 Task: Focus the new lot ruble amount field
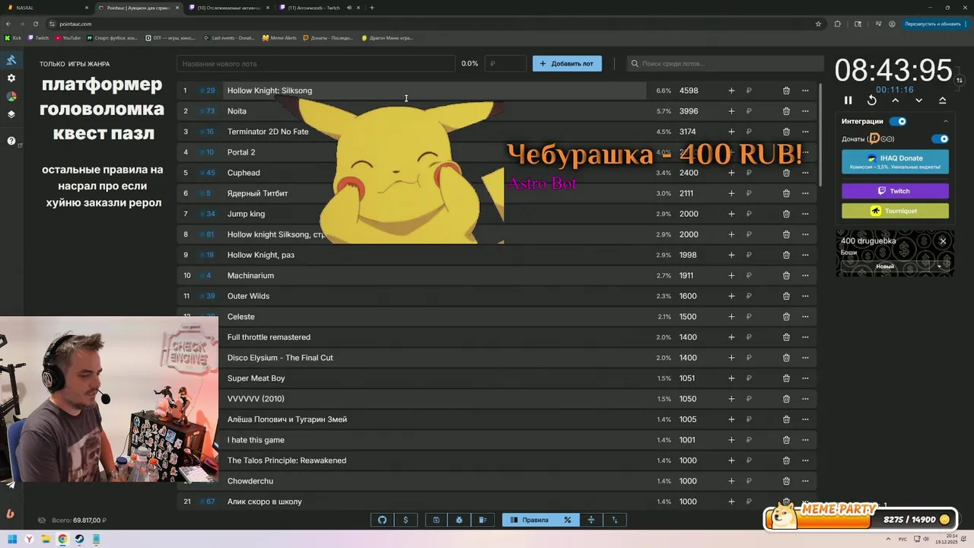(x=505, y=64)
